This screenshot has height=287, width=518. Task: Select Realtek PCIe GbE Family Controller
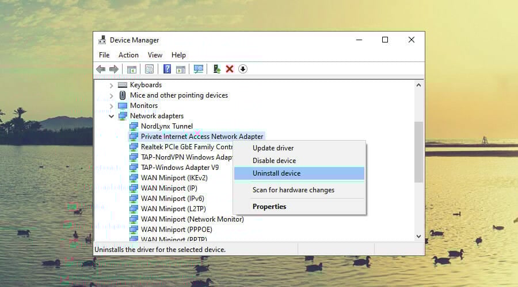tap(186, 147)
